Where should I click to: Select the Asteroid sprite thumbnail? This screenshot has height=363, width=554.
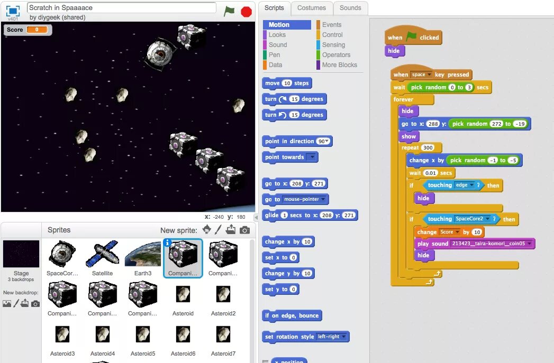pyautogui.click(x=183, y=299)
